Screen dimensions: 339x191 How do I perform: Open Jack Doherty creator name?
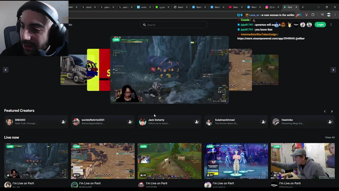point(156,120)
